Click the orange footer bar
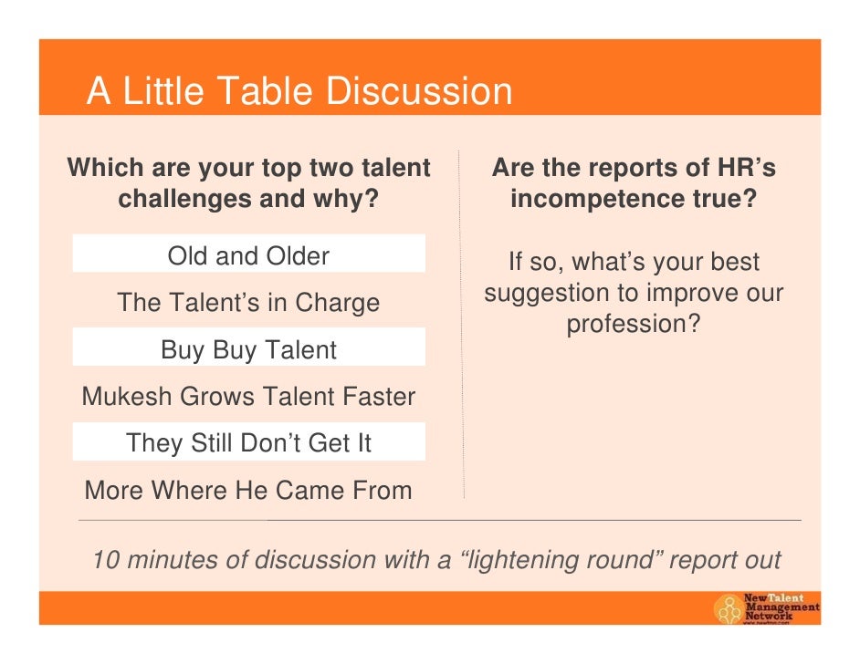Screen dimensions: 860x664 430,607
